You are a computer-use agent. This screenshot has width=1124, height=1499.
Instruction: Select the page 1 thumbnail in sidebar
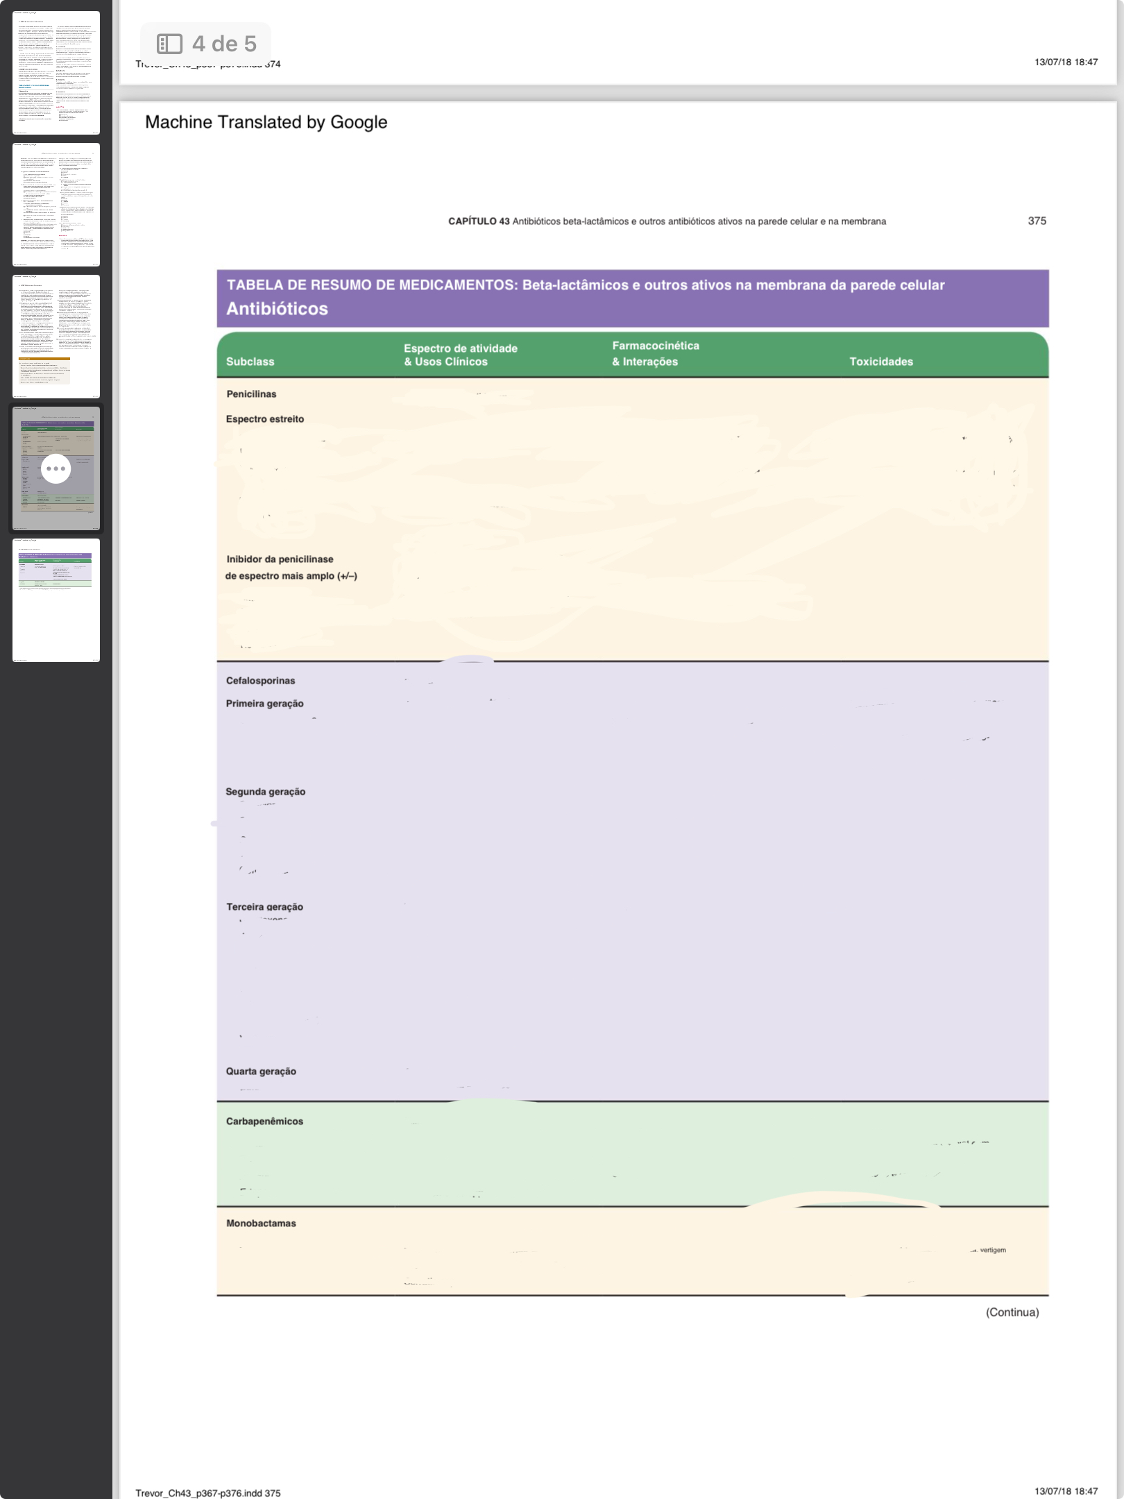coord(56,73)
